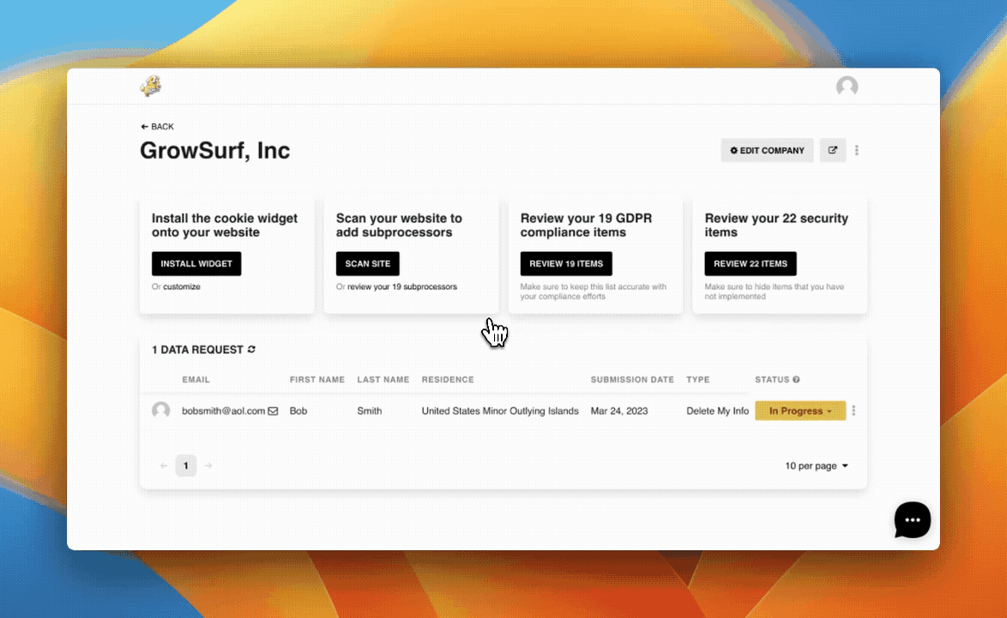Click Bob Smith's avatar in the table
Viewport: 1007px width, 618px height.
click(x=160, y=411)
